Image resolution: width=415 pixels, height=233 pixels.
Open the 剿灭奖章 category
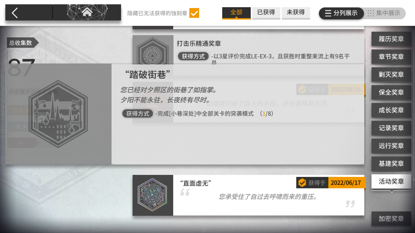coord(391,75)
